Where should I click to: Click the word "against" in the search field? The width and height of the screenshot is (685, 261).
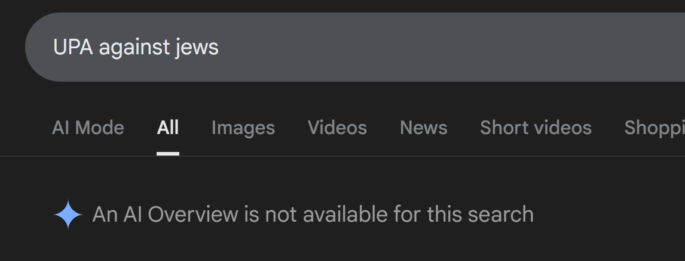click(134, 48)
